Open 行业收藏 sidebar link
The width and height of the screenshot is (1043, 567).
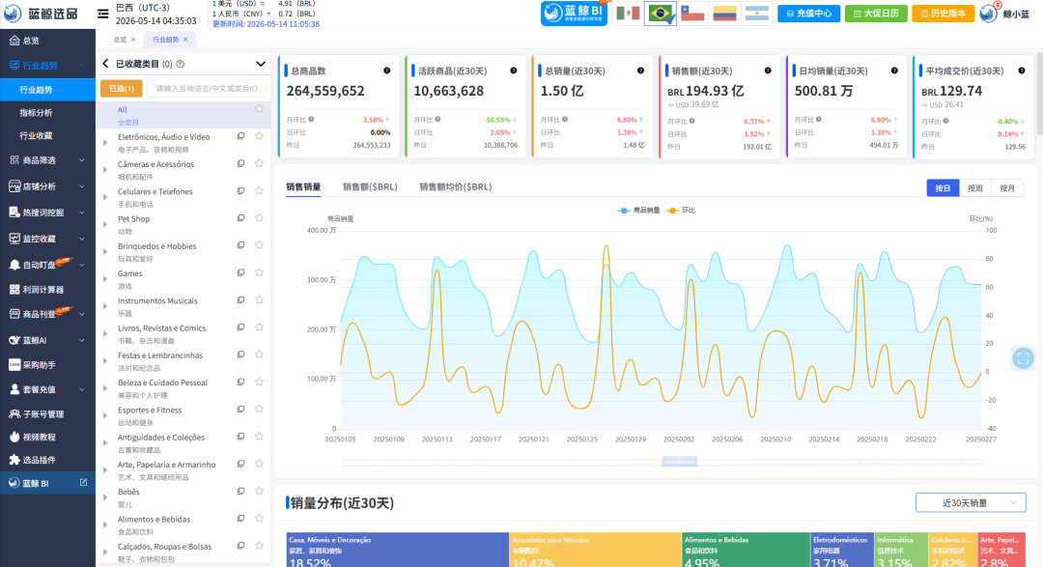click(36, 135)
